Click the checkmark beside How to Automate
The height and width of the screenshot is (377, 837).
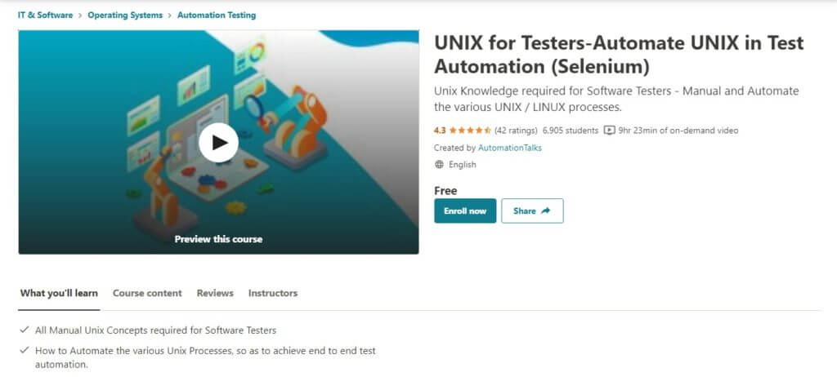coord(24,350)
